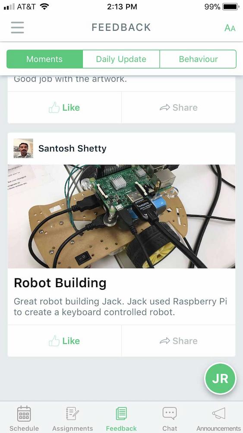Open the Schedule calendar icon
Viewport: 243px width, 433px height.
tap(24, 414)
